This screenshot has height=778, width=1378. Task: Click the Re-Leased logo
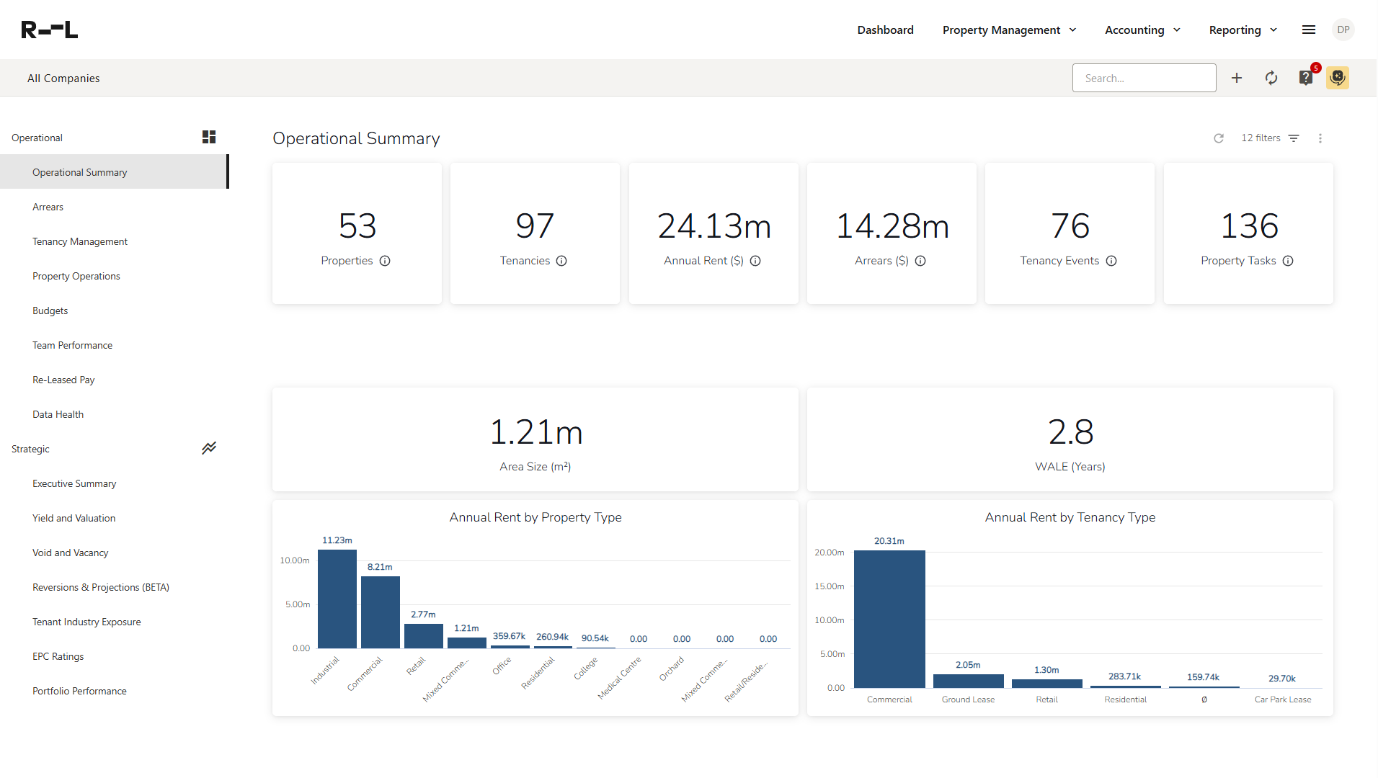coord(50,30)
